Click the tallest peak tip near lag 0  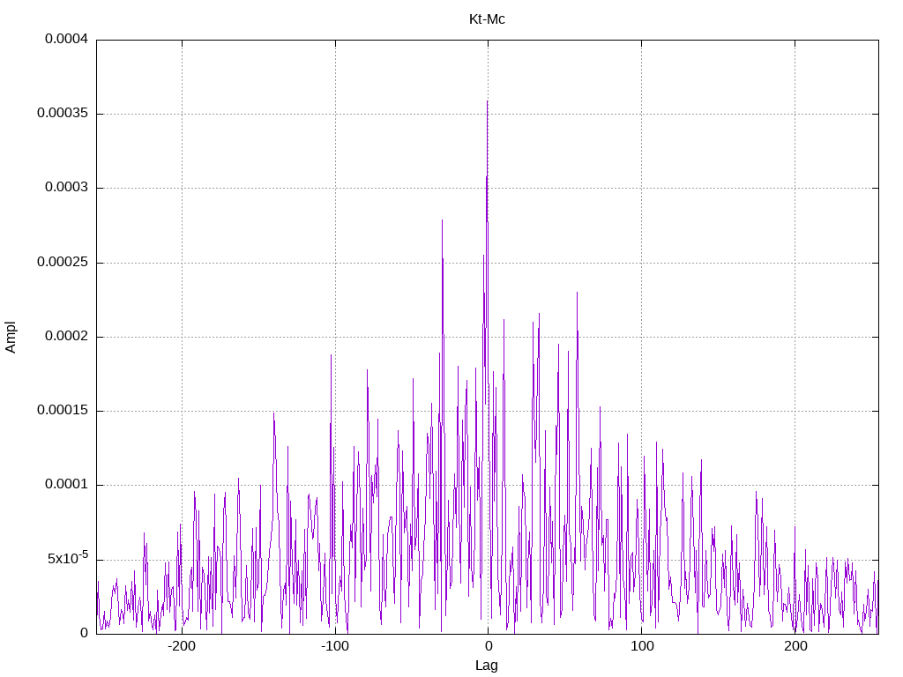(487, 102)
